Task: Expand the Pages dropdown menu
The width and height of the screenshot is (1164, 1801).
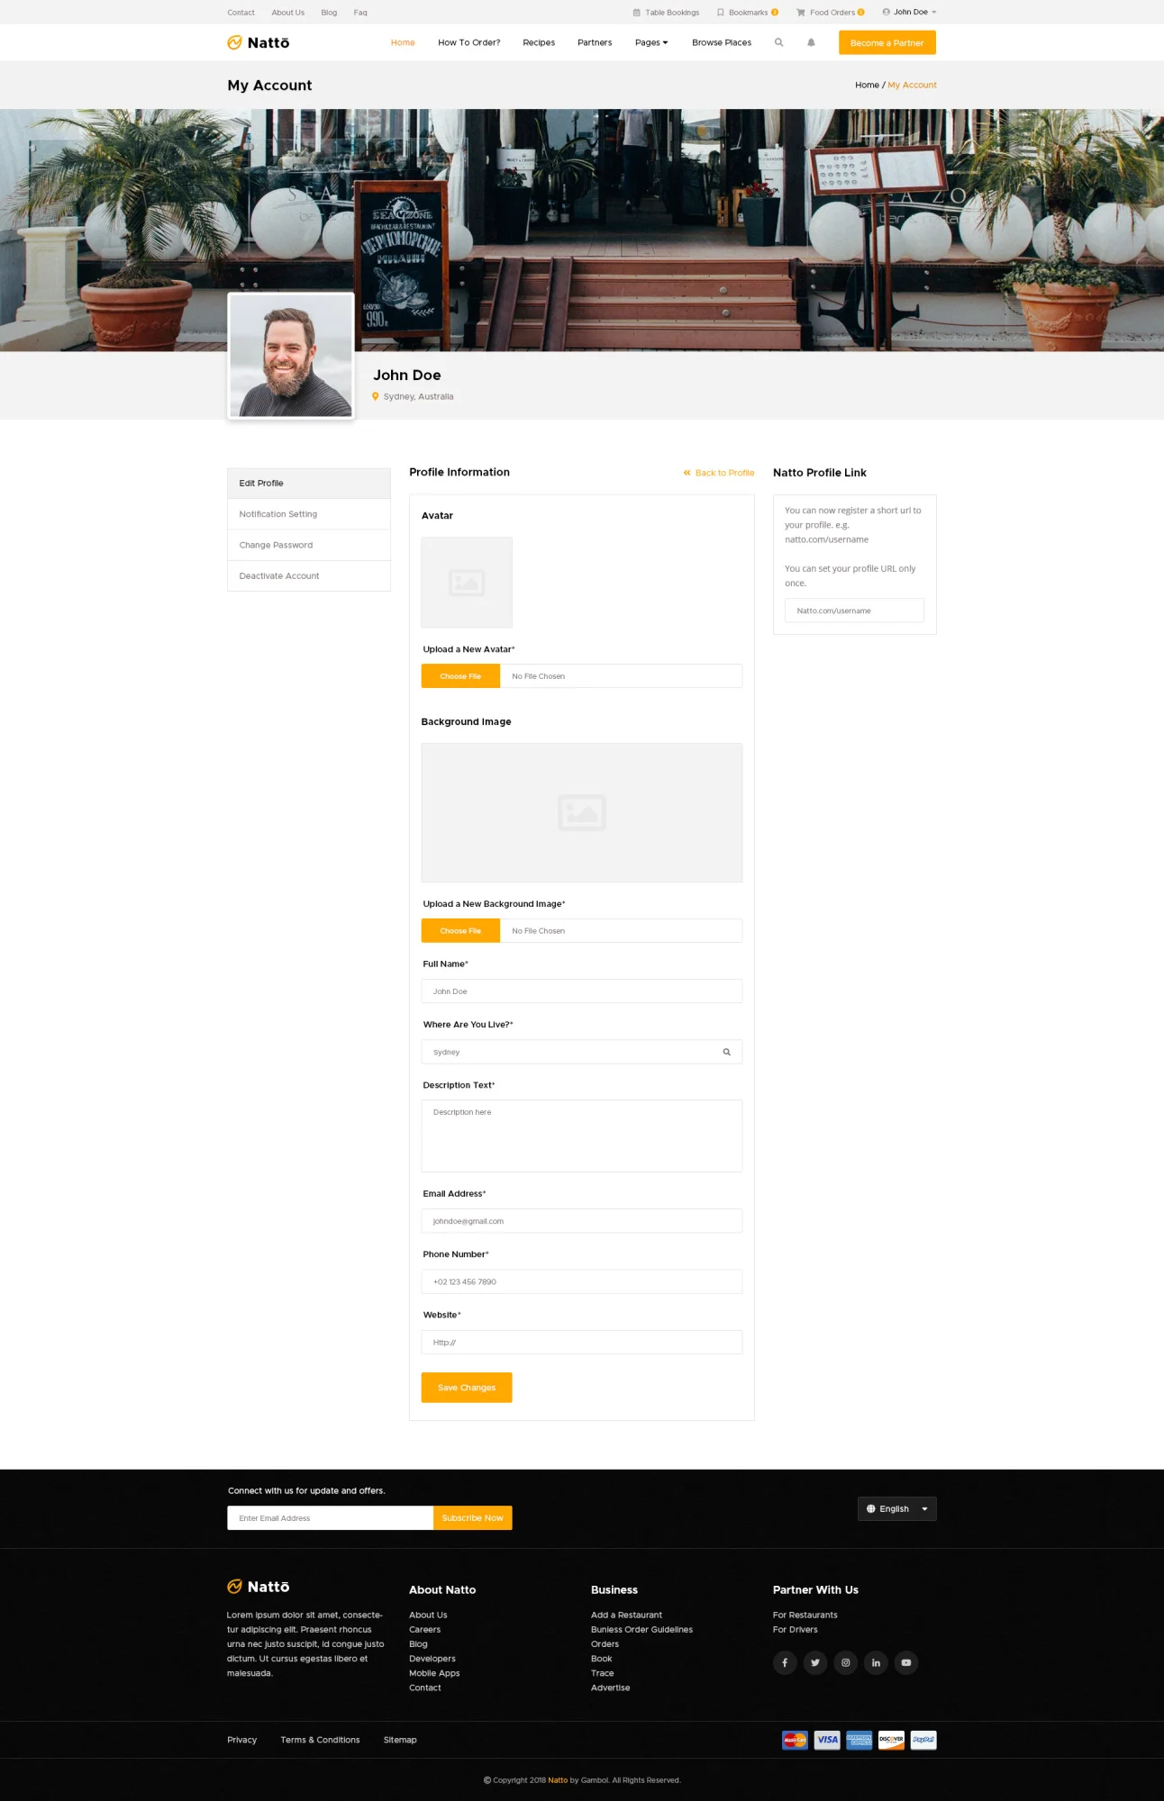Action: coord(651,42)
